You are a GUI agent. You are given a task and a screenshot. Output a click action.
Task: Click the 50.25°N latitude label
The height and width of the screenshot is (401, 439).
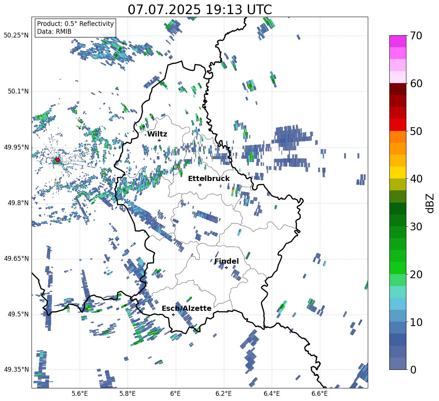click(16, 36)
